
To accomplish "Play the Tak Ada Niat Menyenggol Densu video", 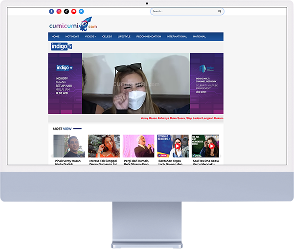I will (205, 146).
